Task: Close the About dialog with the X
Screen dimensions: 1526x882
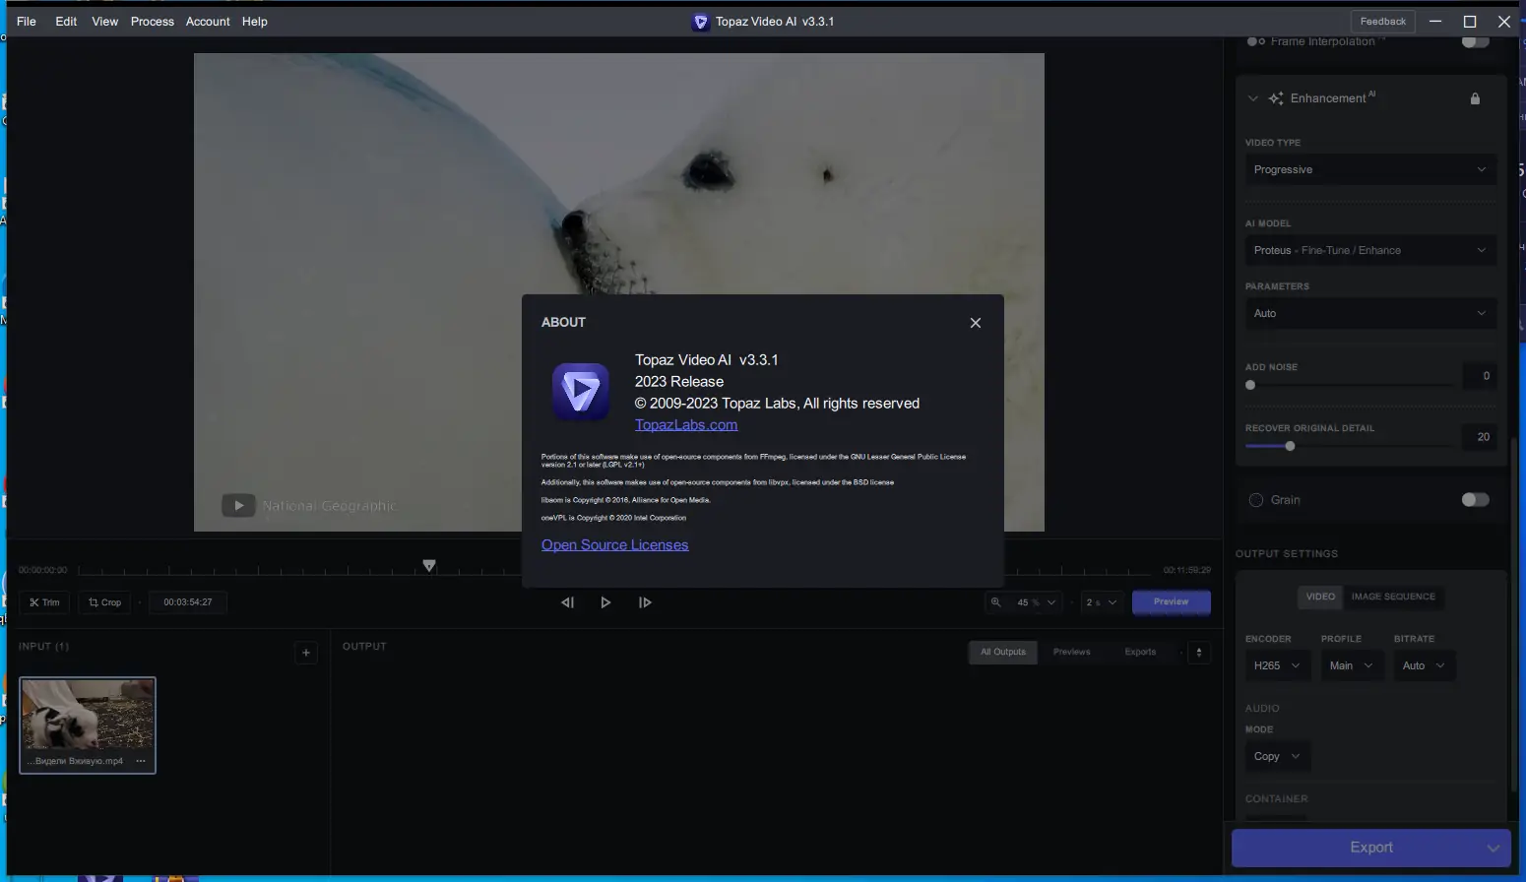Action: pyautogui.click(x=976, y=323)
